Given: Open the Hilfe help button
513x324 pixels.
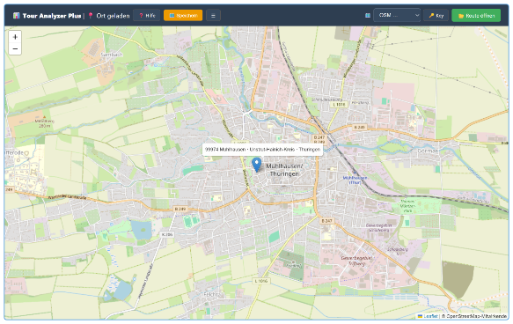Looking at the screenshot, I should tap(147, 15).
